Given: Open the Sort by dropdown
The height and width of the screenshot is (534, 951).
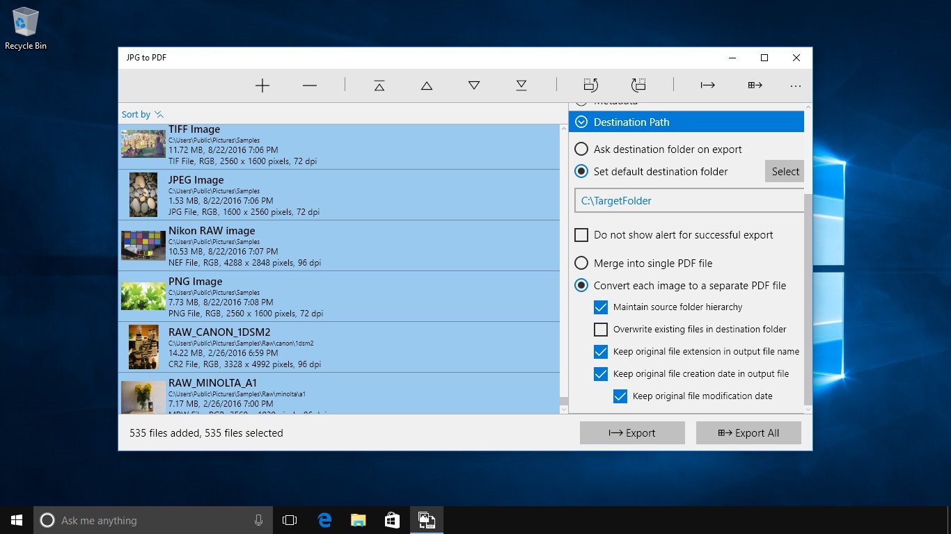Looking at the screenshot, I should tap(143, 115).
